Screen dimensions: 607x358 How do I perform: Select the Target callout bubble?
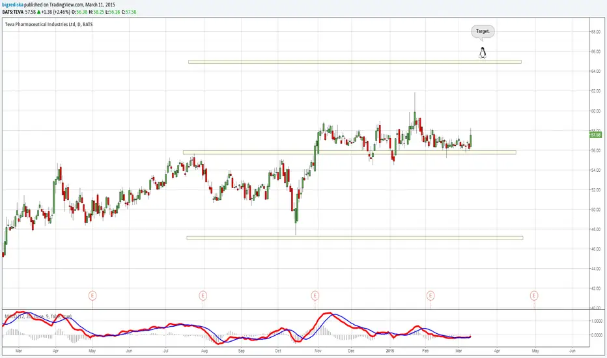pyautogui.click(x=483, y=31)
